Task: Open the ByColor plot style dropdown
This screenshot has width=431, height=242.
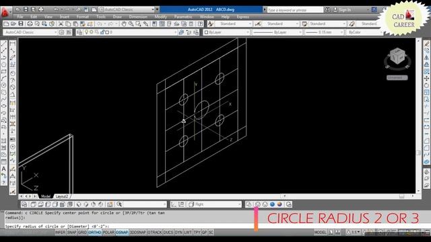Action: pyautogui.click(x=364, y=32)
